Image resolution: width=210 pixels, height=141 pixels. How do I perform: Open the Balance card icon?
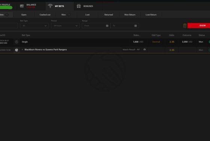click(22, 6)
